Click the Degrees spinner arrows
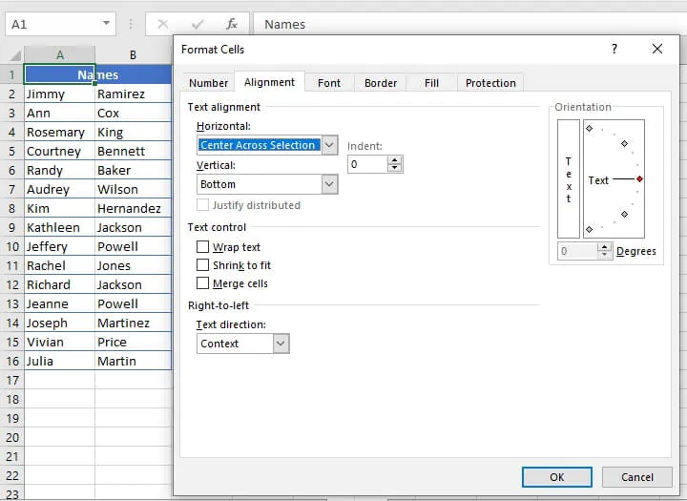The height and width of the screenshot is (501, 687). point(605,251)
